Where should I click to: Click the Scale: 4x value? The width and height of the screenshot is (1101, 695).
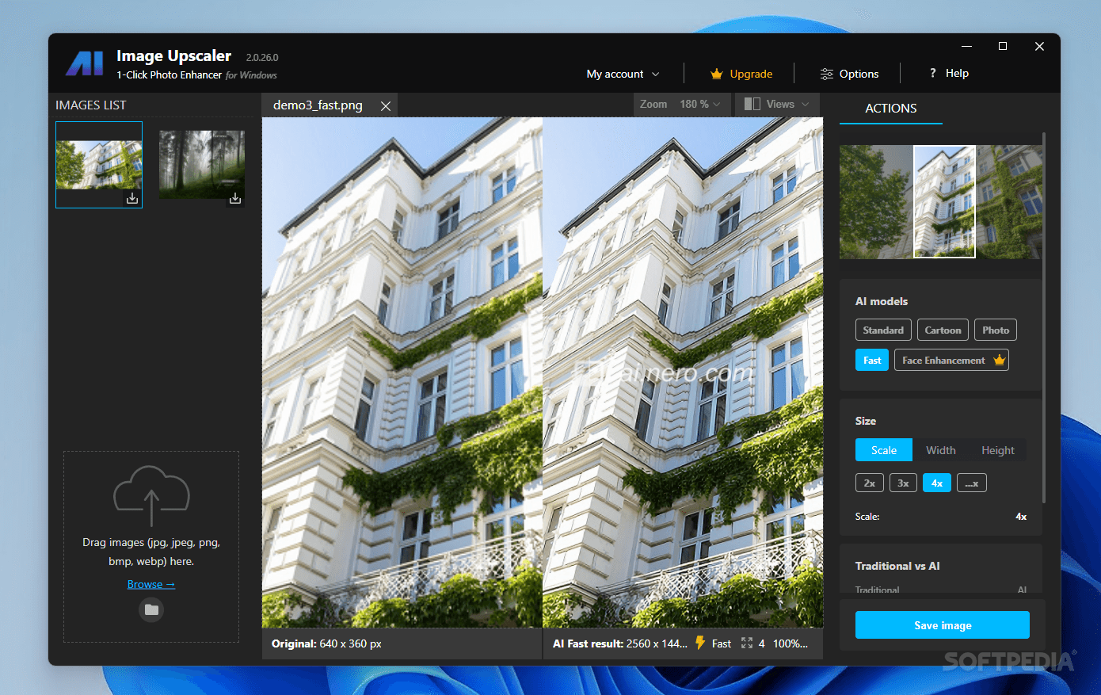click(x=1021, y=516)
